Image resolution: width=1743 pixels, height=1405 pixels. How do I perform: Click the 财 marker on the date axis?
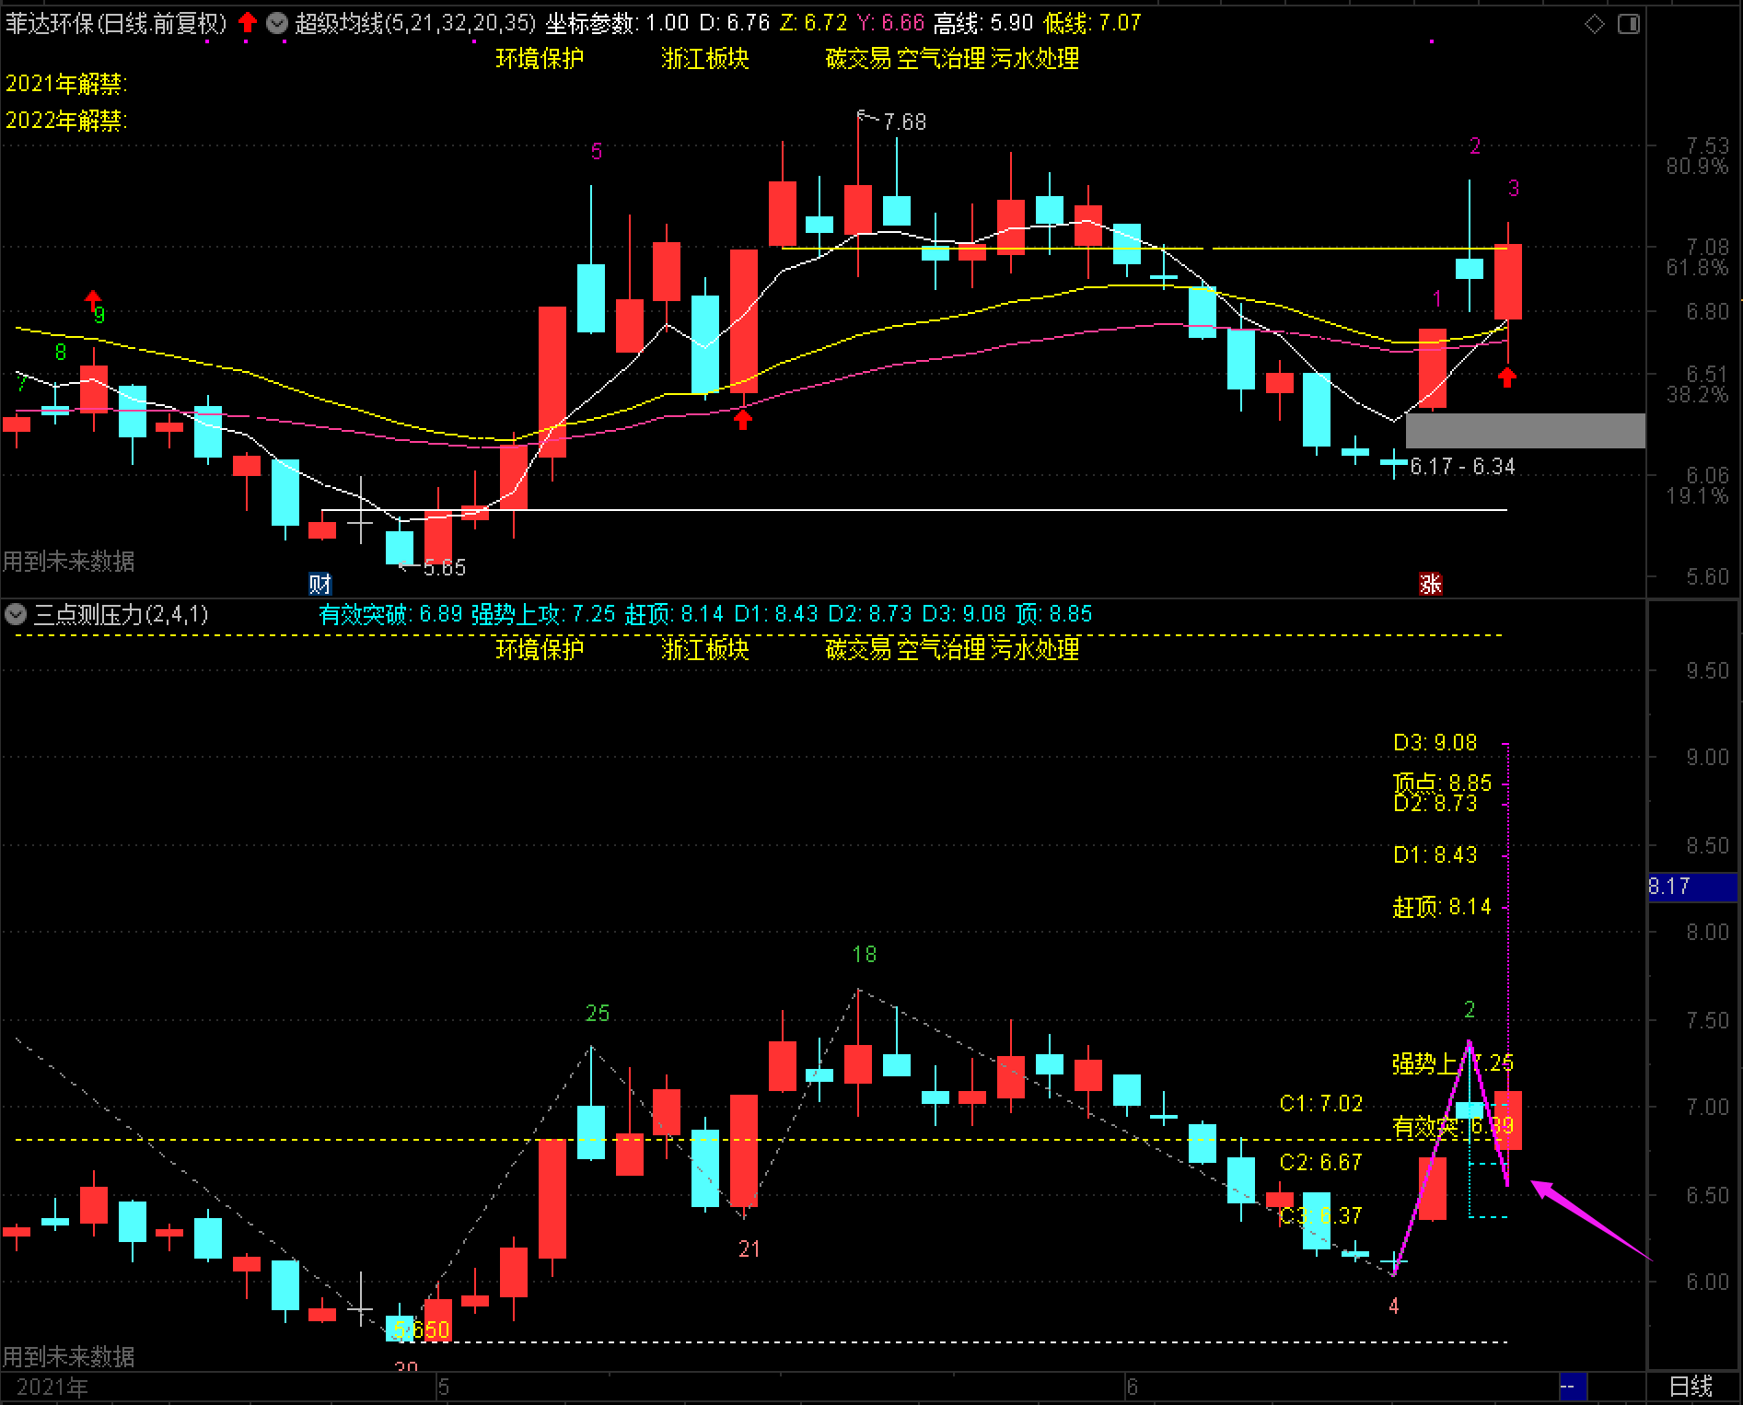point(320,584)
